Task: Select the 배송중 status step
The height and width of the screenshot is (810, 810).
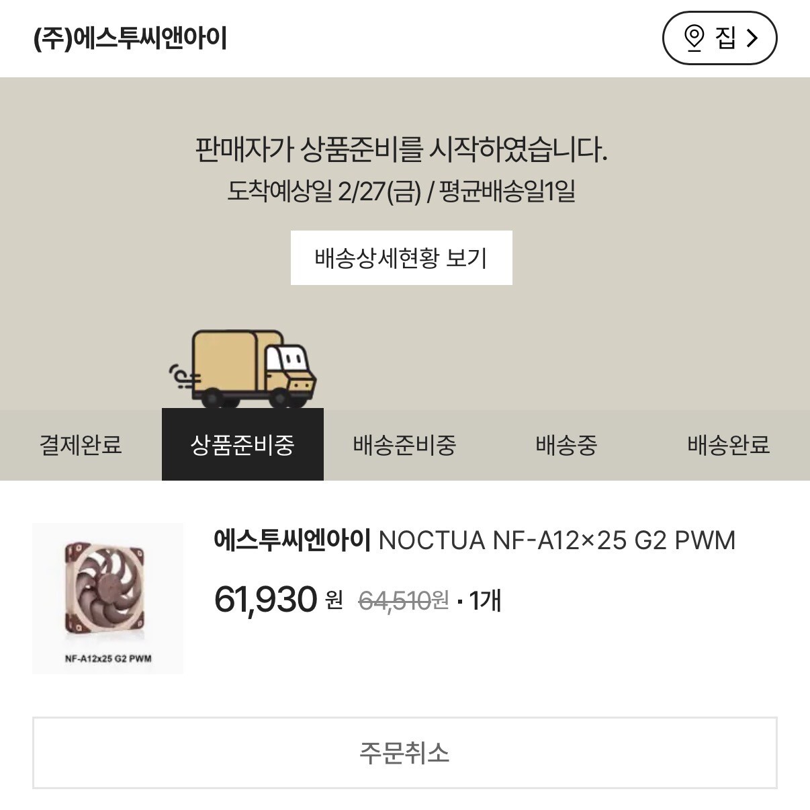Action: pyautogui.click(x=566, y=445)
